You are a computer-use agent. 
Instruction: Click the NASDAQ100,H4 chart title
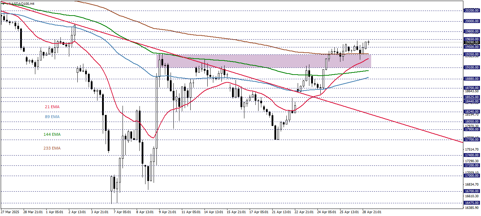pos(20,3)
